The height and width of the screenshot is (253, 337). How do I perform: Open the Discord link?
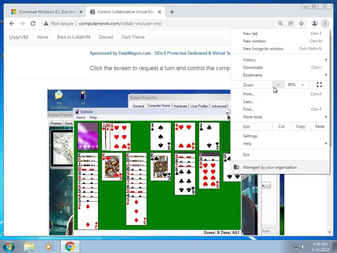click(x=106, y=37)
